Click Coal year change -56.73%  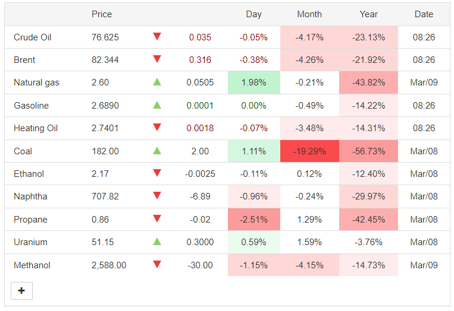point(368,151)
